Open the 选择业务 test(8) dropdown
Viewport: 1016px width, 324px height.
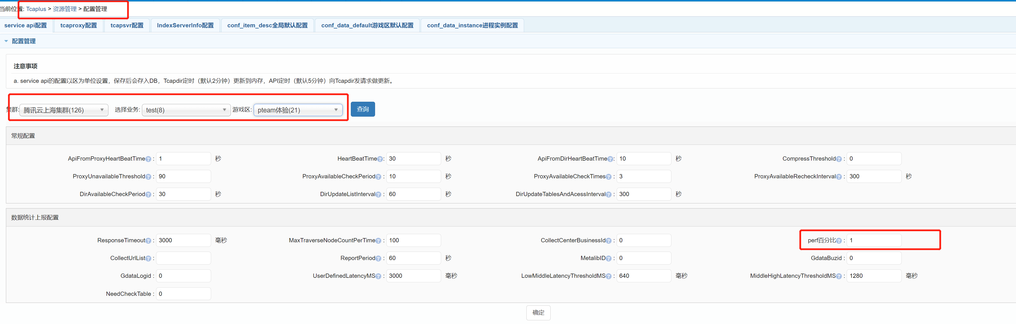(186, 110)
